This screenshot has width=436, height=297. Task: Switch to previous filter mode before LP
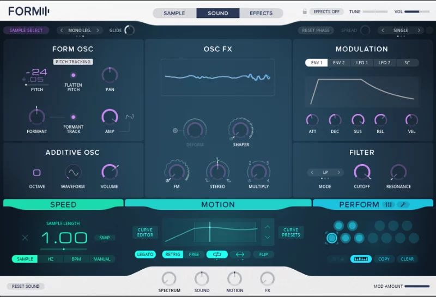(312, 172)
